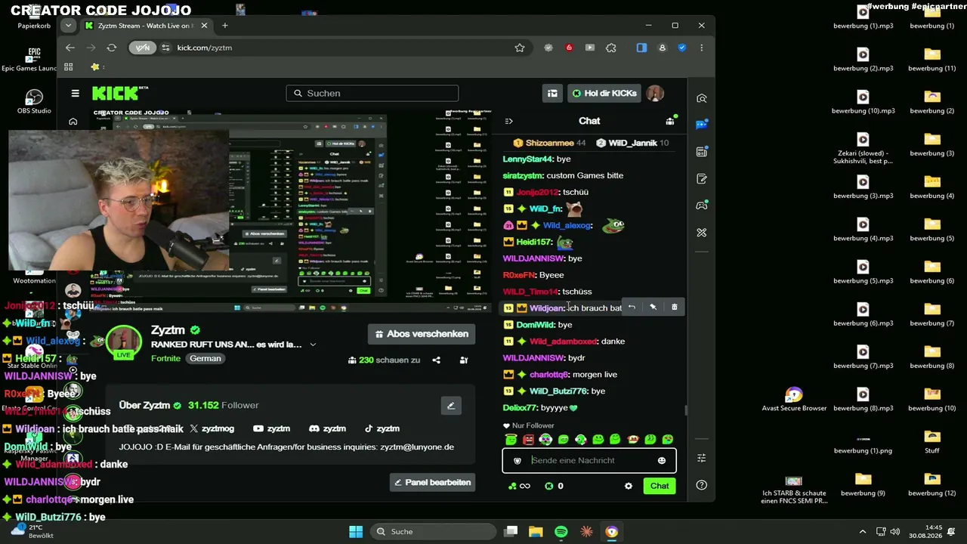Click the shield icon in the message box
Image resolution: width=967 pixels, height=544 pixels.
click(517, 460)
